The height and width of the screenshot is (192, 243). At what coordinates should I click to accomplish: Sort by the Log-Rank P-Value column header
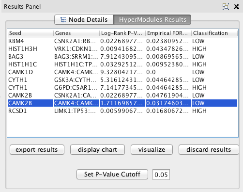coord(122,33)
